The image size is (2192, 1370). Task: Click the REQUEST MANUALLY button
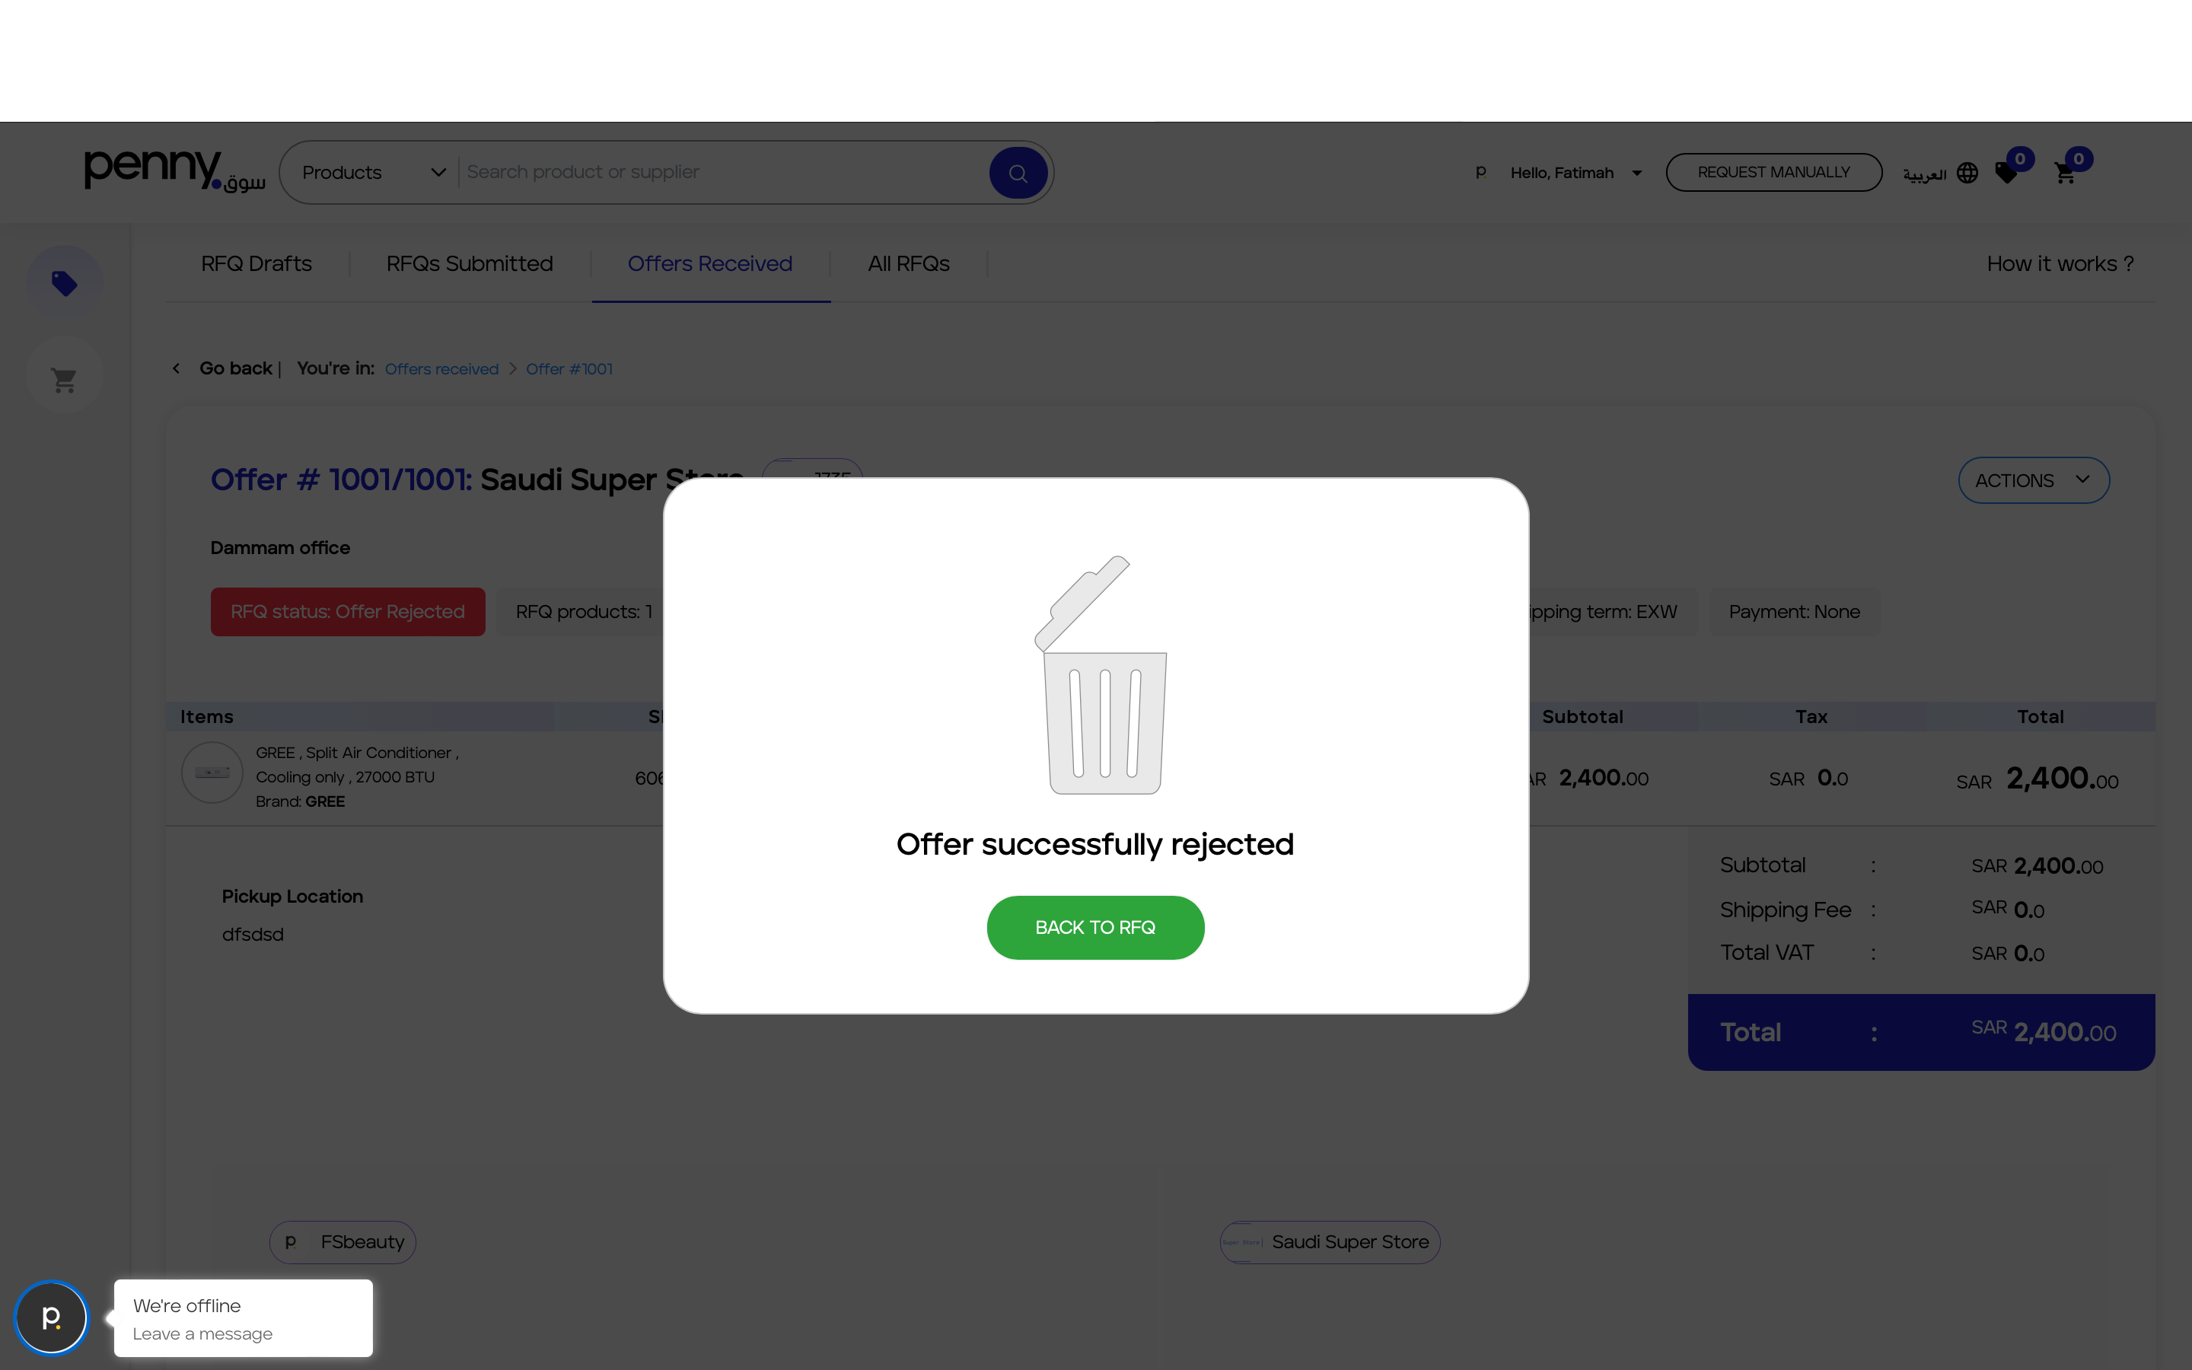tap(1773, 172)
